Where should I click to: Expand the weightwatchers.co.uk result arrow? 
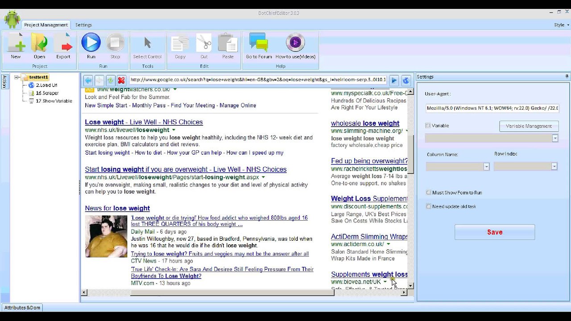point(175,90)
